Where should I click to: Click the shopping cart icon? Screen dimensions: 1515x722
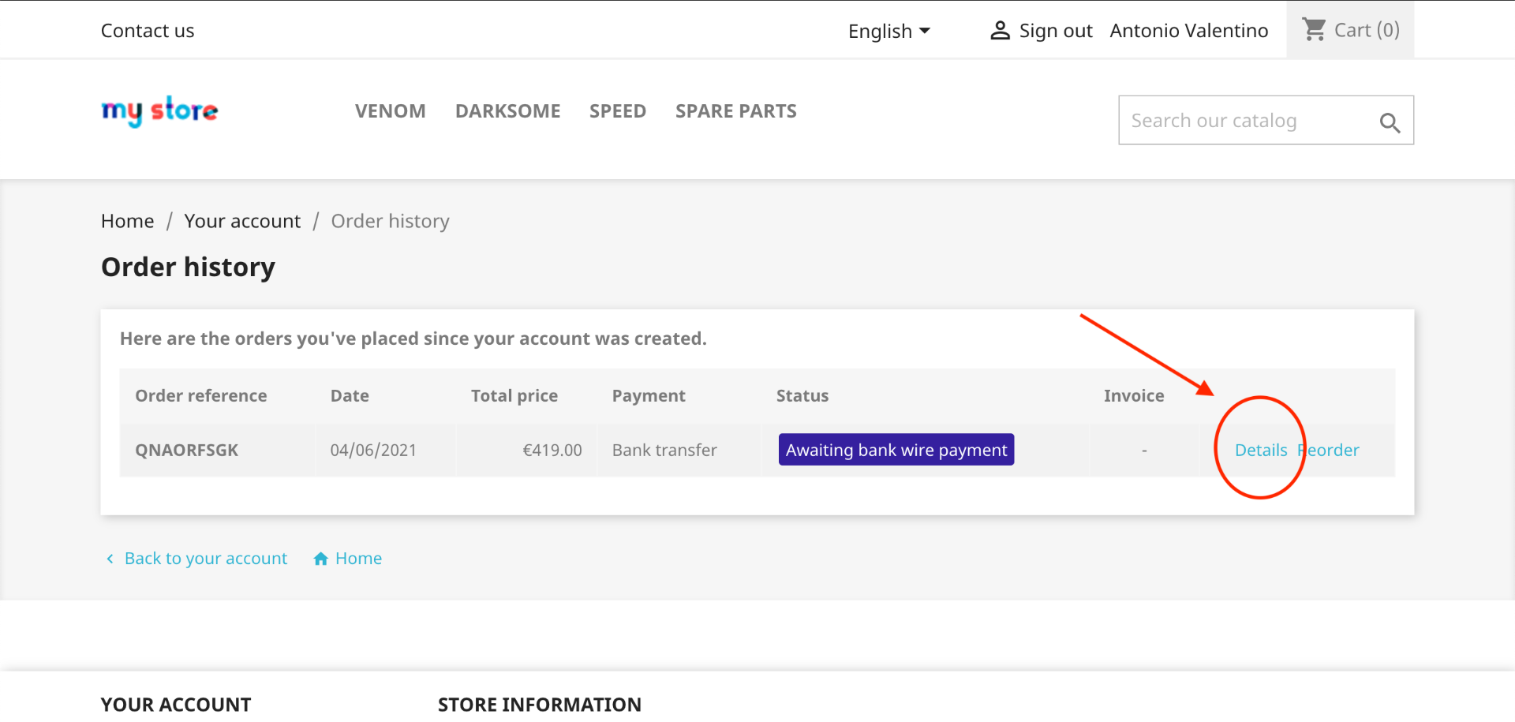[1314, 30]
